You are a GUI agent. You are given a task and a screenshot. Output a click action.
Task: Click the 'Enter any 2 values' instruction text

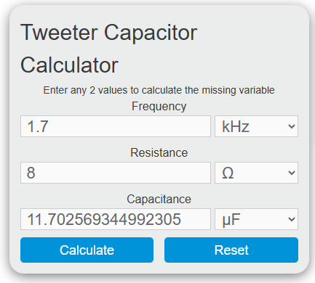point(159,90)
